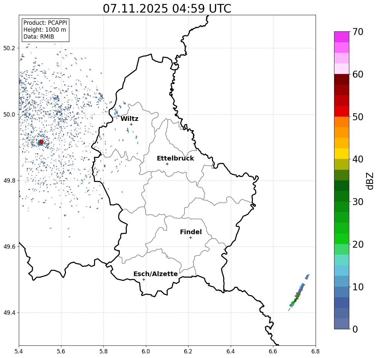Click the longitude label 6.4
The width and height of the screenshot is (378, 358).
point(231,351)
